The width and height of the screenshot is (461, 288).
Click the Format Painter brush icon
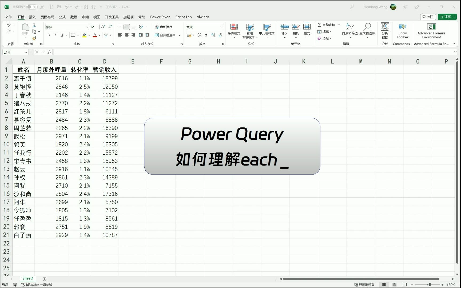point(34,38)
